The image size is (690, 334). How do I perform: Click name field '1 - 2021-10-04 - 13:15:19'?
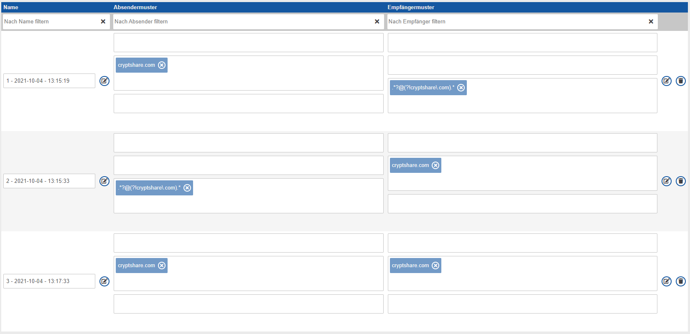click(49, 81)
